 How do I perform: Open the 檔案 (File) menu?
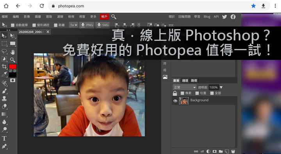click(x=5, y=17)
